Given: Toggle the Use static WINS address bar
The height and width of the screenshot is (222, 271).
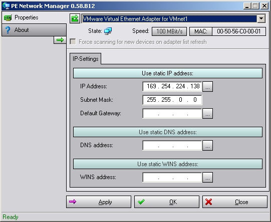Looking at the screenshot, I should pyautogui.click(x=168, y=164).
